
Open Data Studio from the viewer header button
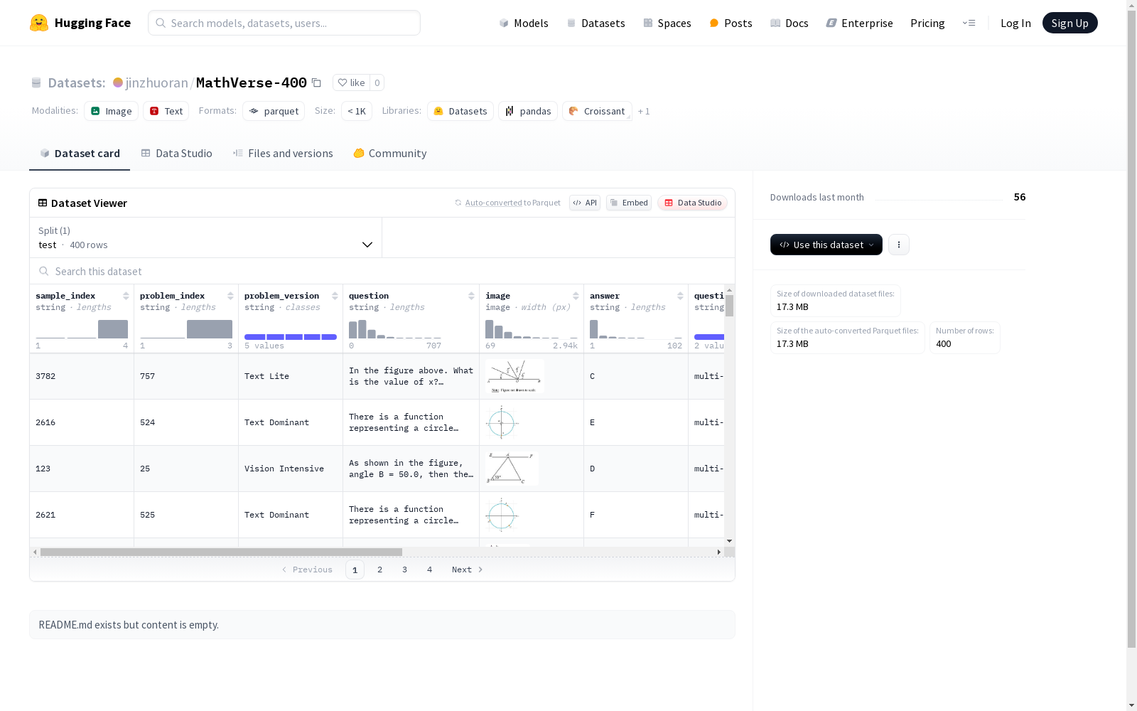(x=692, y=203)
